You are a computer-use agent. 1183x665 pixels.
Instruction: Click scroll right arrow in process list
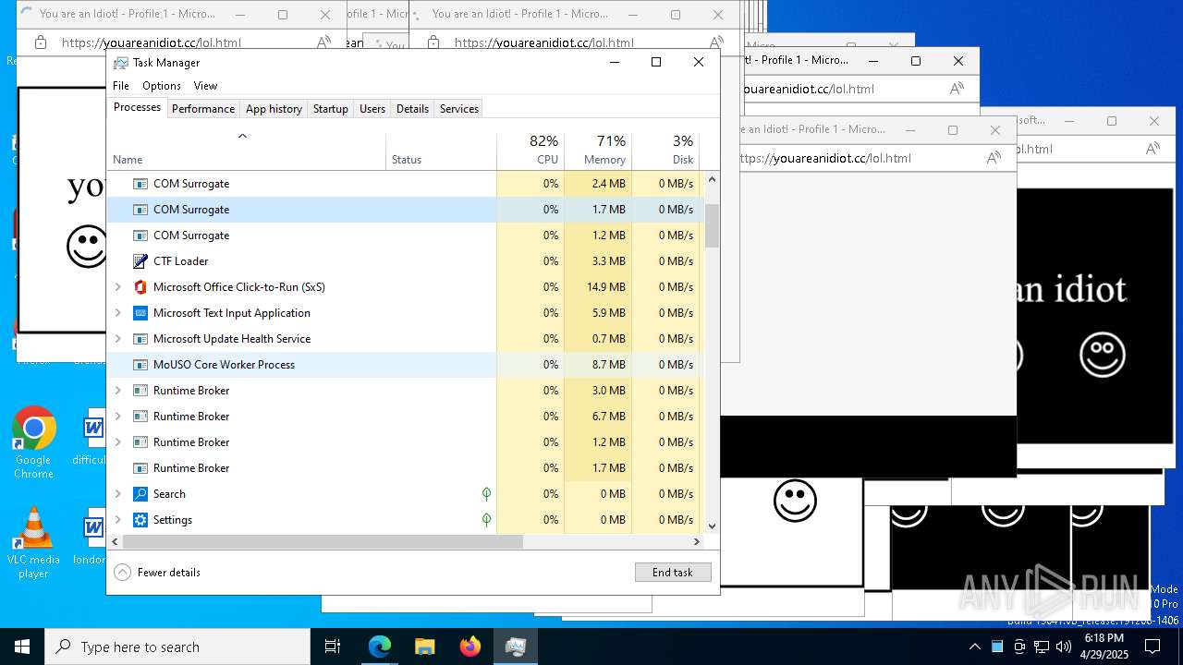click(698, 542)
